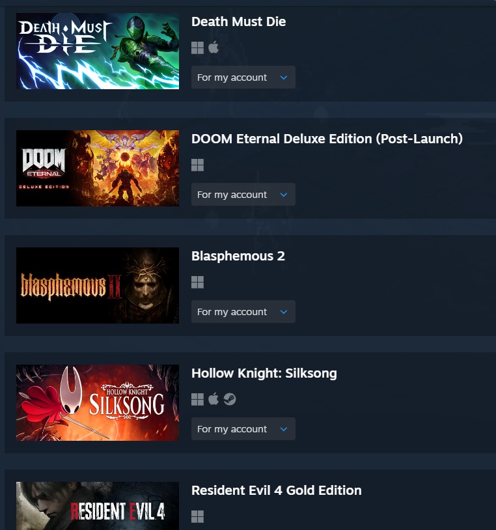This screenshot has width=496, height=530.
Task: Select the Death Must Die capsule image
Action: click(x=98, y=51)
